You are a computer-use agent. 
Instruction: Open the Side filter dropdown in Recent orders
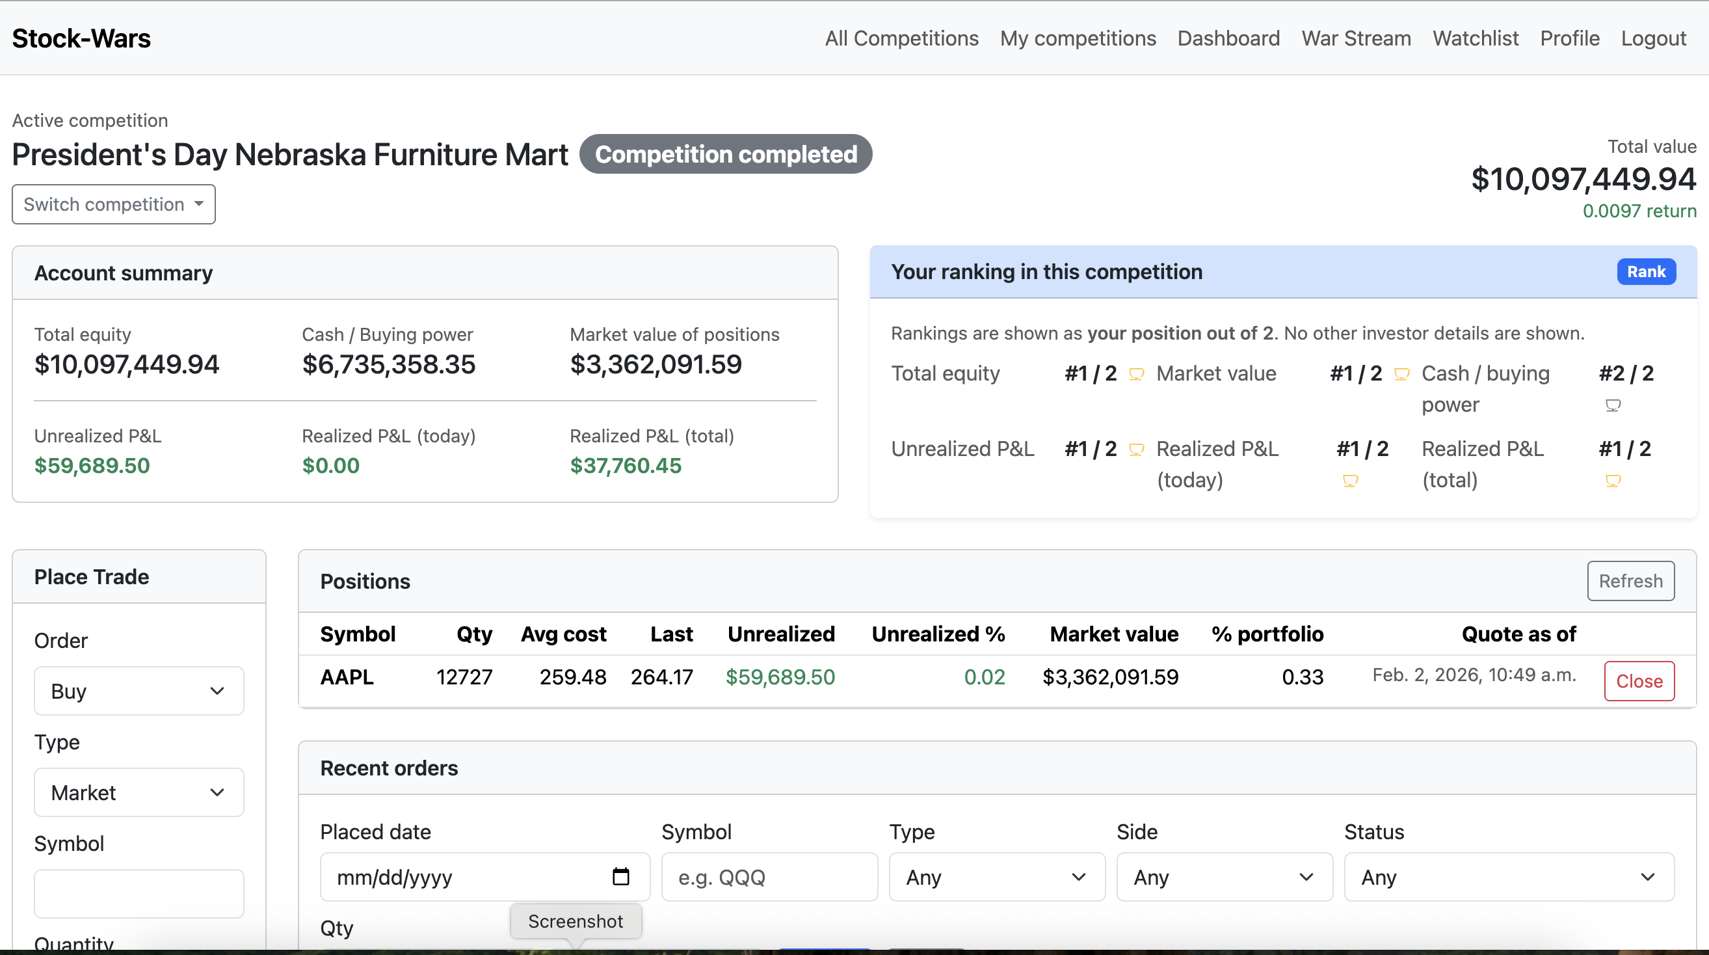[x=1223, y=877]
